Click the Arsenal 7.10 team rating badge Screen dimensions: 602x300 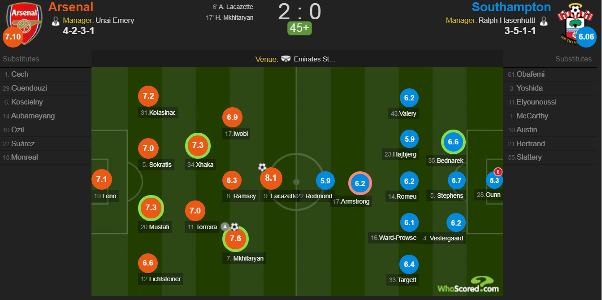coord(13,37)
